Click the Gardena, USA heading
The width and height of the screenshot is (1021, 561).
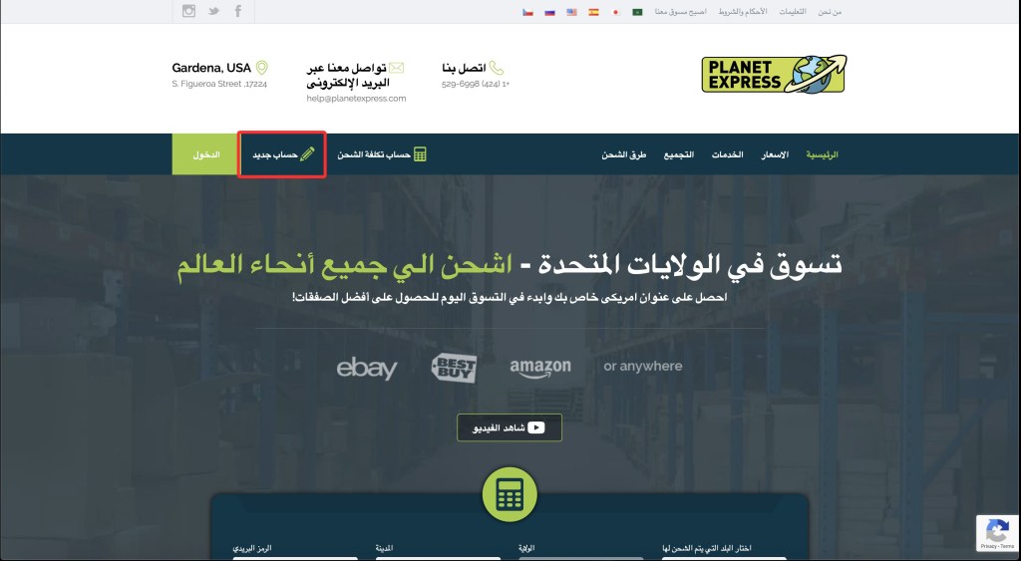pyautogui.click(x=211, y=68)
